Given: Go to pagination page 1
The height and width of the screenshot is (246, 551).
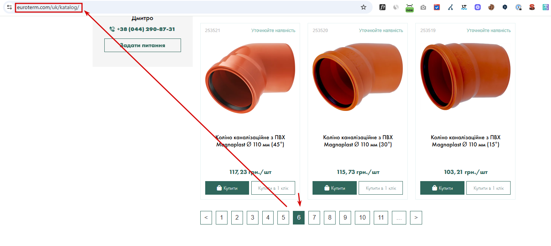Looking at the screenshot, I should click(x=221, y=218).
